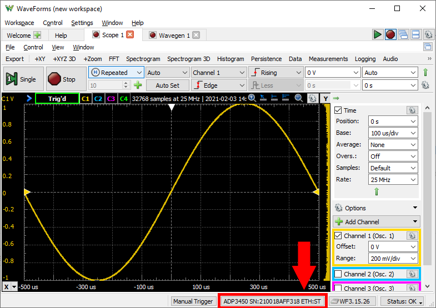Open the trigger level 0 V dropdown
This screenshot has width=436, height=308.
[x=333, y=73]
